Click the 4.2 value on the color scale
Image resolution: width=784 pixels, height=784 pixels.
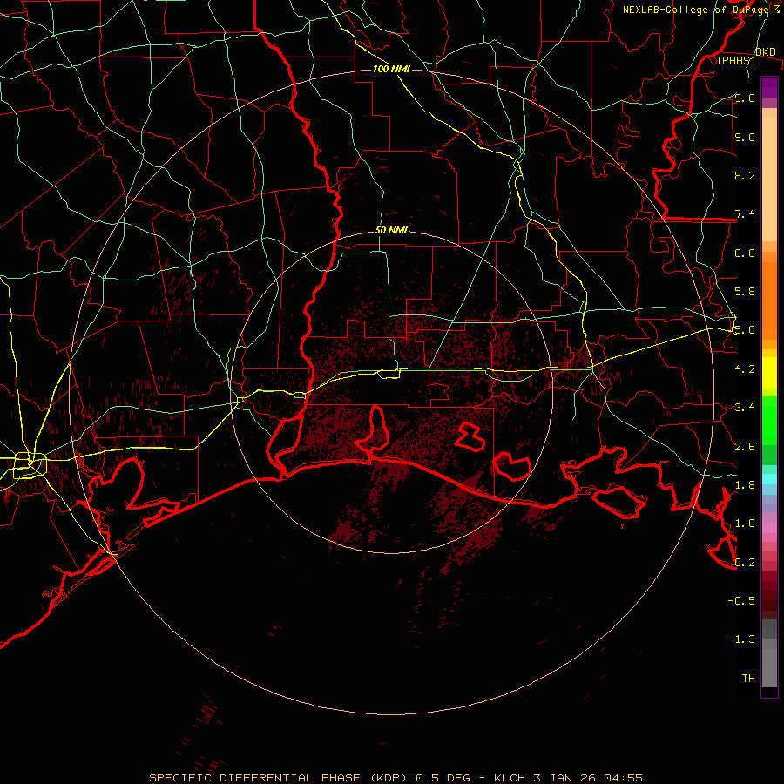pos(745,369)
